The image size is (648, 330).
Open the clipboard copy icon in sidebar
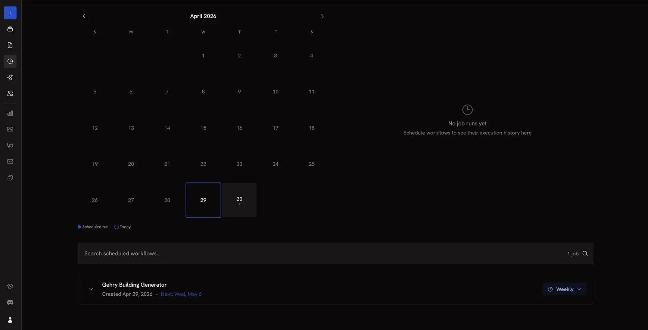coord(10,178)
